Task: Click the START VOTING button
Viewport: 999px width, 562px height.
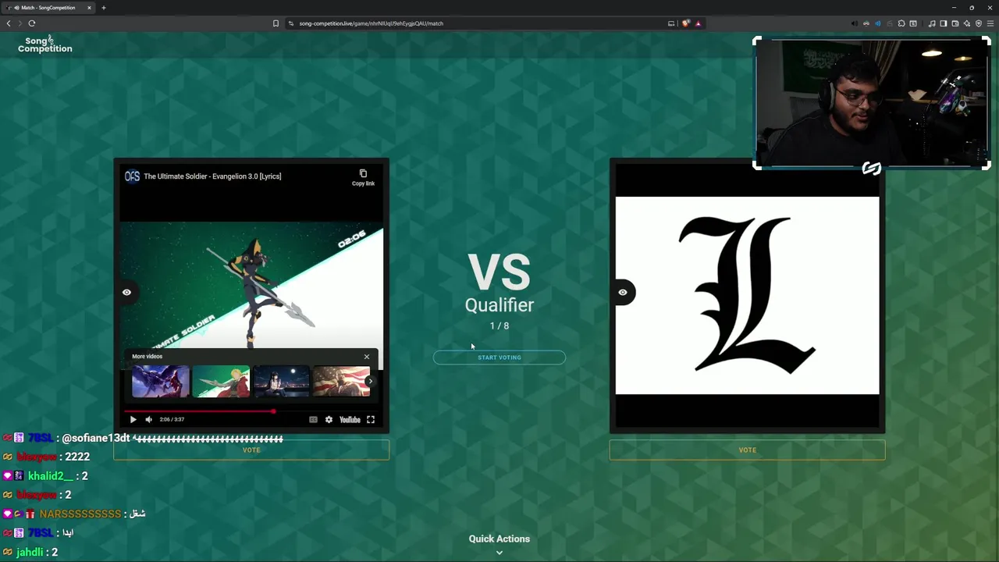Action: click(499, 357)
